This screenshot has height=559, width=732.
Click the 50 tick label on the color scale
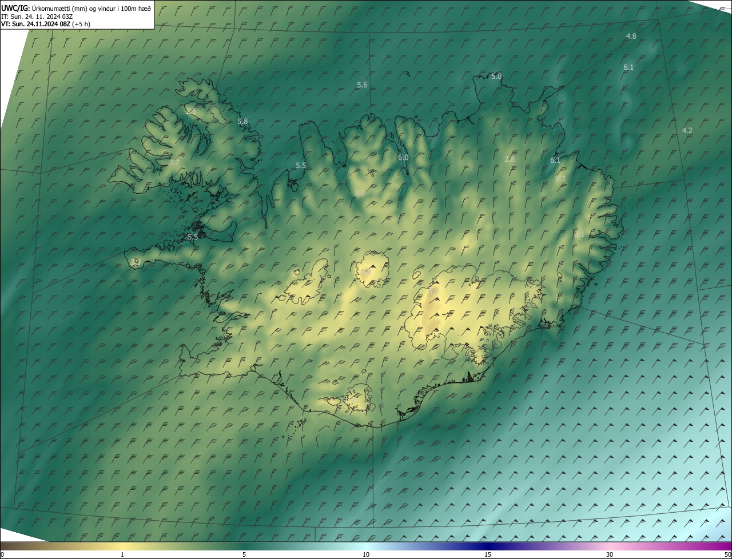(x=727, y=555)
